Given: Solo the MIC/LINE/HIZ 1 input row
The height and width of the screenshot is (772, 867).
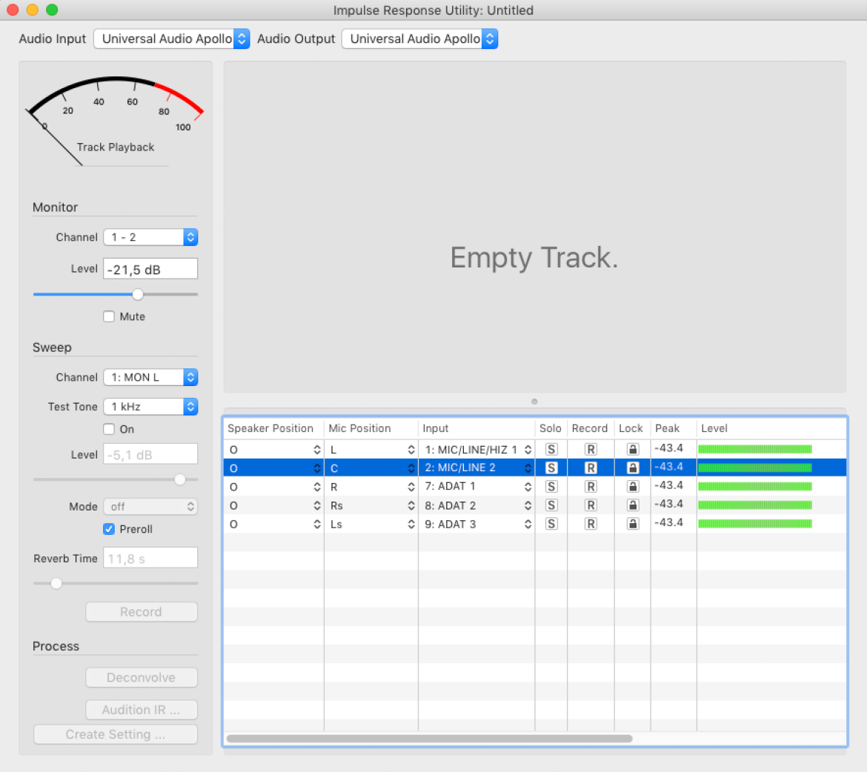Looking at the screenshot, I should (551, 450).
